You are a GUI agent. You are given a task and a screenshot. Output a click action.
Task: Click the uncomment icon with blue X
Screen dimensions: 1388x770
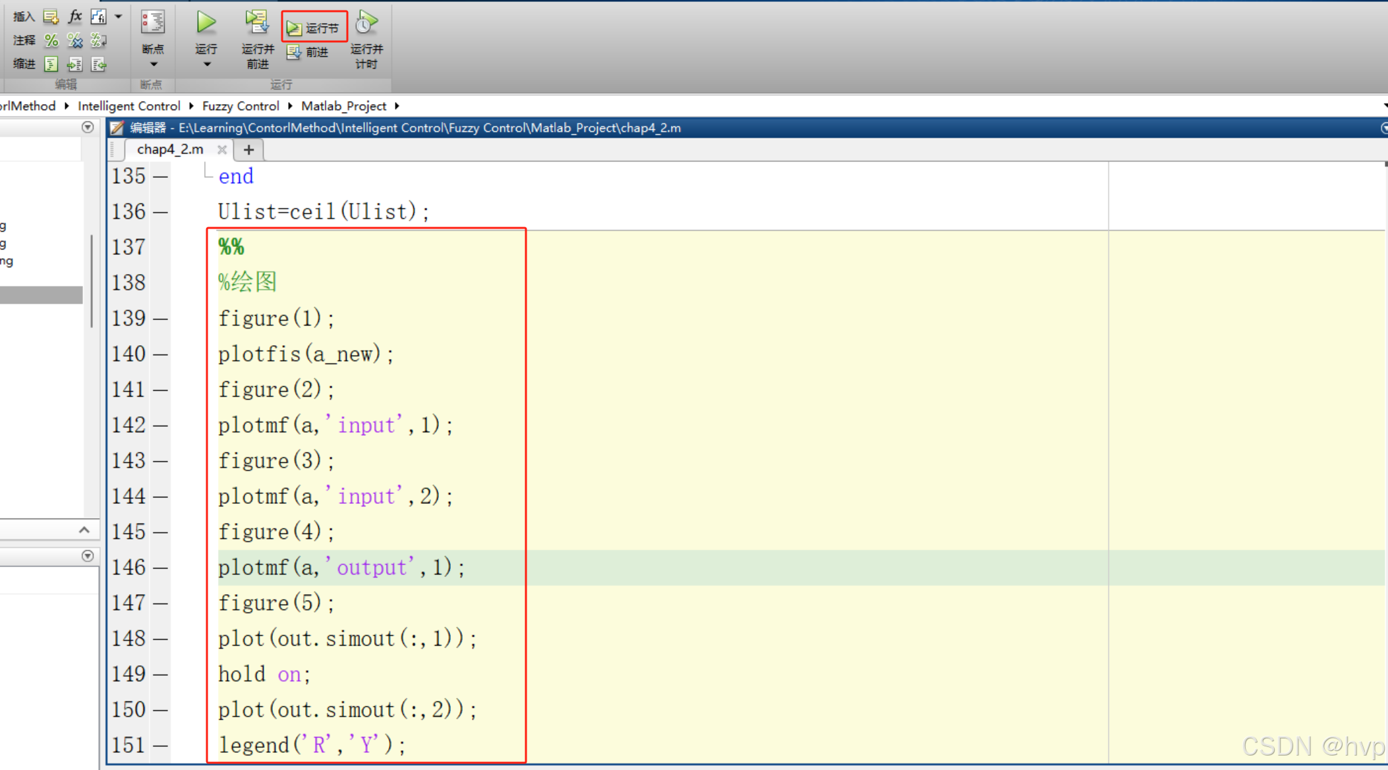pos(75,41)
